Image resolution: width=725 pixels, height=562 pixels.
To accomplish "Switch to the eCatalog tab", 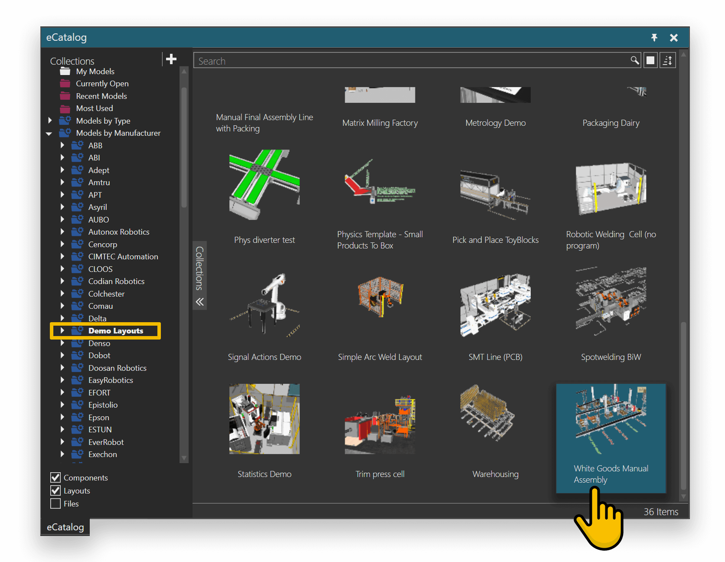I will coord(65,527).
